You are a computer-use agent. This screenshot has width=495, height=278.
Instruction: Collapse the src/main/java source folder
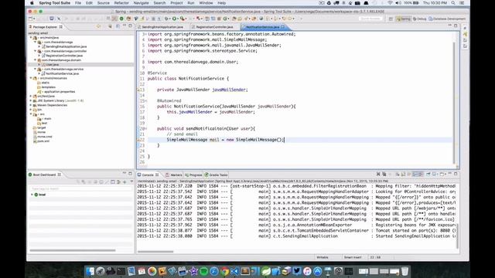(31, 38)
